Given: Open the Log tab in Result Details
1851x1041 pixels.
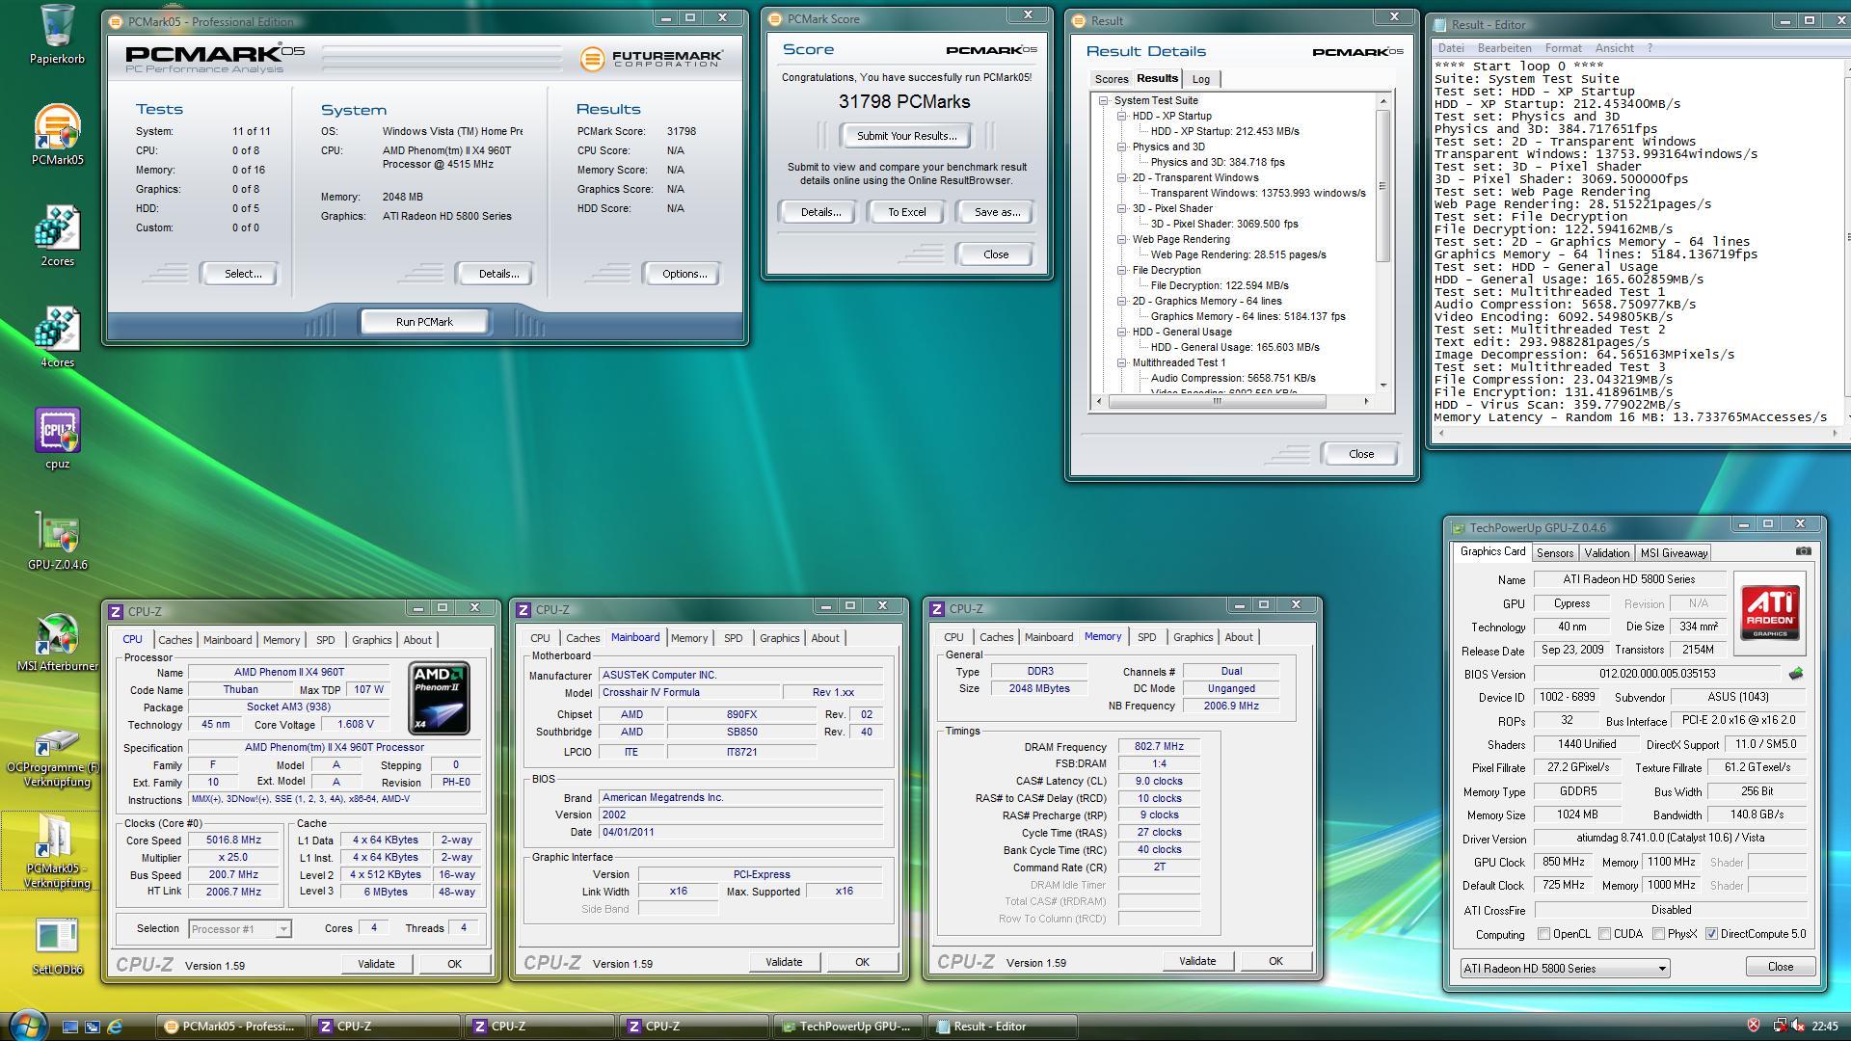Looking at the screenshot, I should [1200, 79].
